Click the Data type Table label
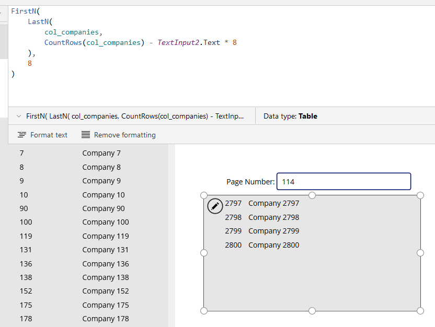435x327 pixels. click(x=290, y=116)
